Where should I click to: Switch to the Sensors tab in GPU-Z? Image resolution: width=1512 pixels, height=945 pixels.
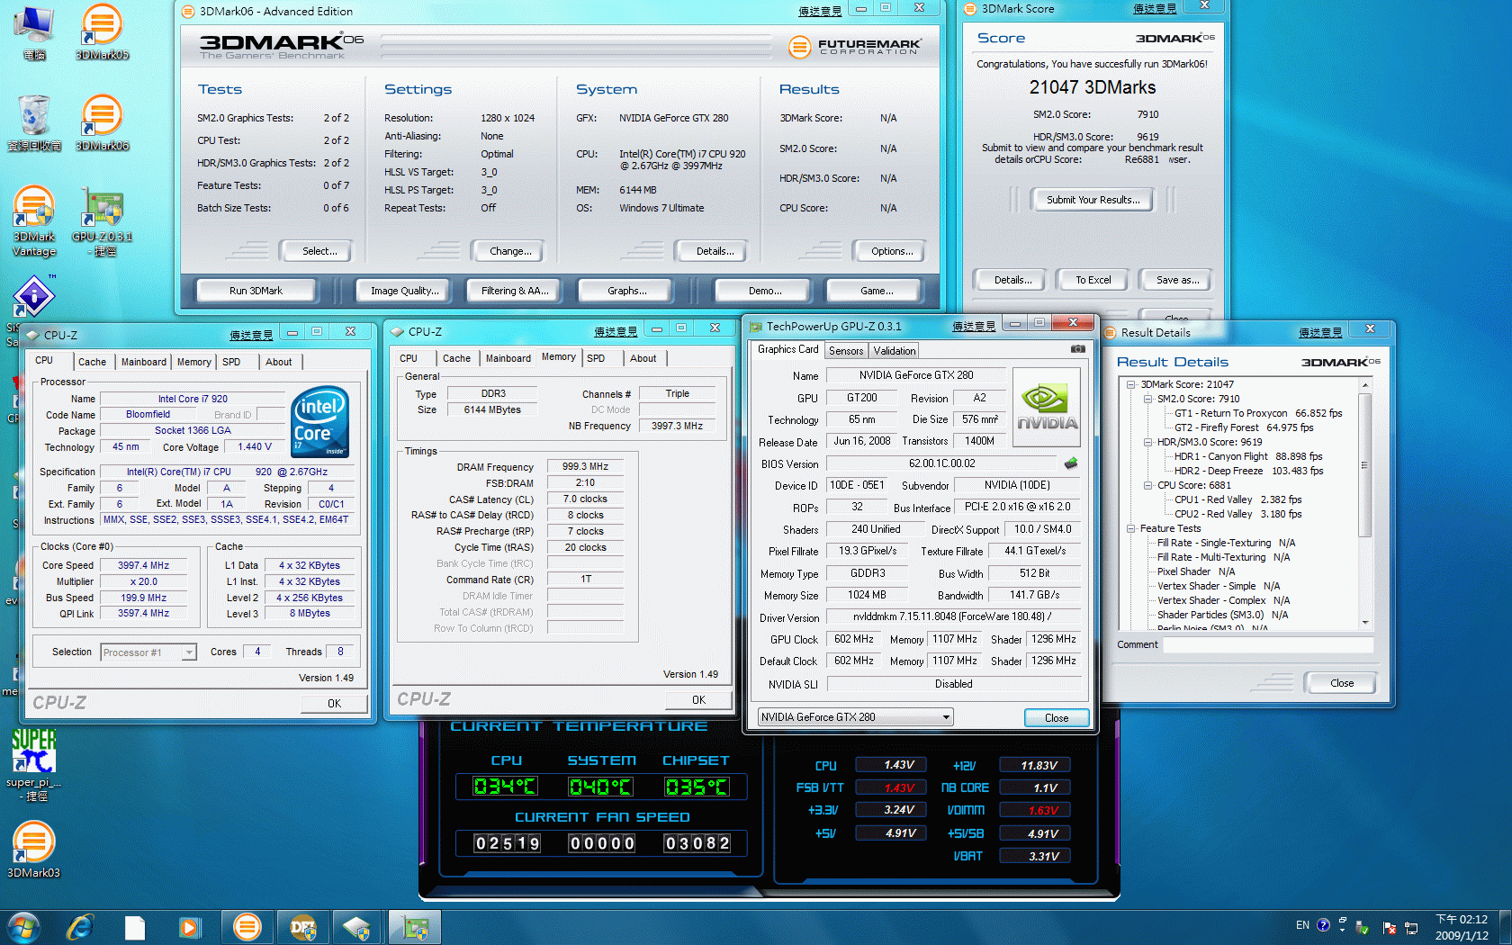[x=846, y=351]
